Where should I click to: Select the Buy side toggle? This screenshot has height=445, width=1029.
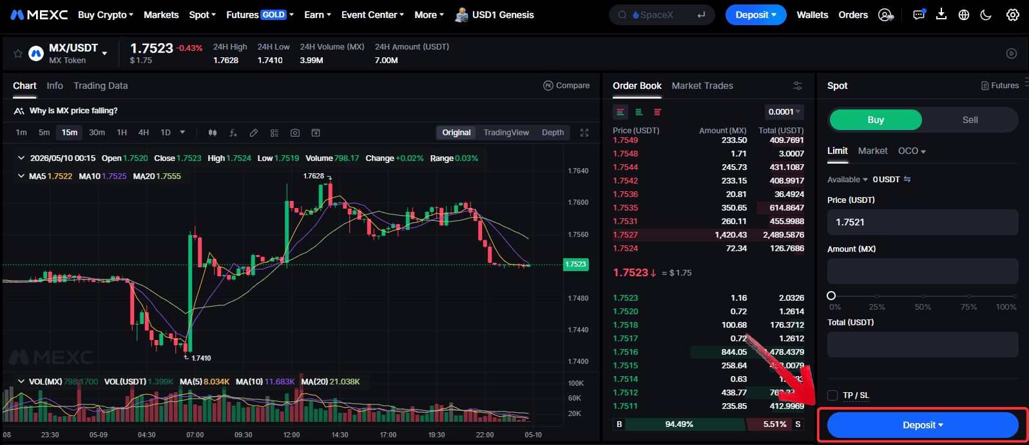pyautogui.click(x=876, y=120)
